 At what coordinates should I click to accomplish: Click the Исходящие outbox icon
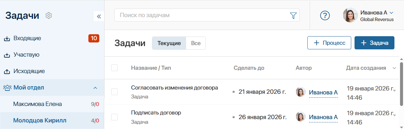pos(7,71)
